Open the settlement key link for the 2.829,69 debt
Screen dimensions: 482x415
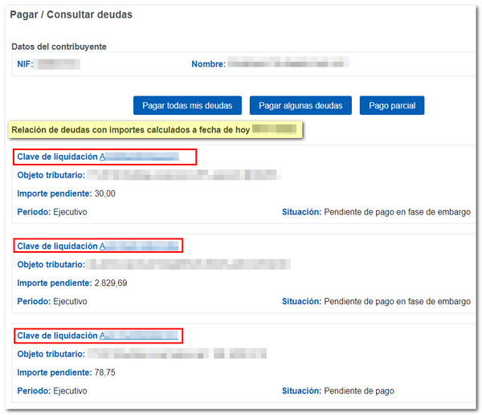(139, 246)
